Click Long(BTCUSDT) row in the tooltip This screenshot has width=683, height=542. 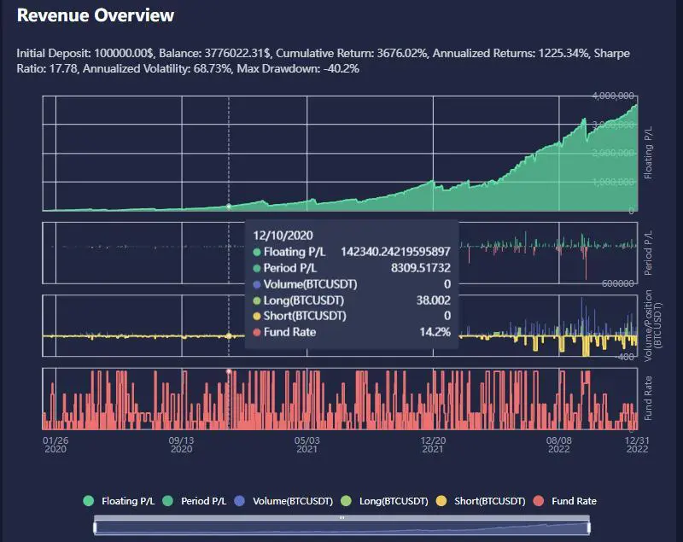(x=352, y=300)
